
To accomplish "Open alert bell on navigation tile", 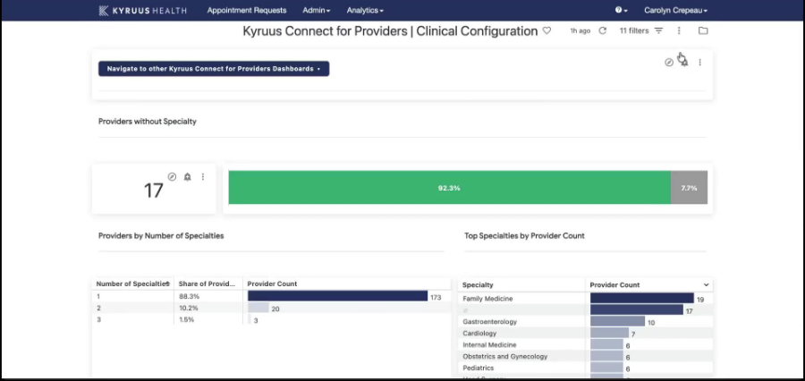I will pyautogui.click(x=684, y=63).
